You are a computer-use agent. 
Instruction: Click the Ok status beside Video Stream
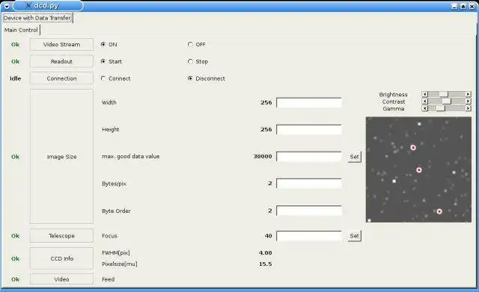click(x=15, y=45)
